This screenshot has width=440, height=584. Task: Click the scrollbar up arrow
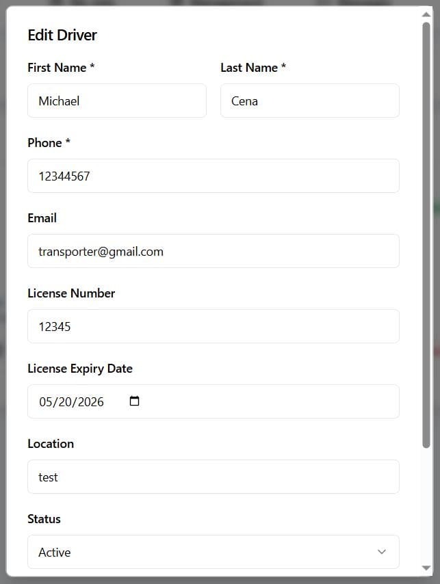click(426, 14)
